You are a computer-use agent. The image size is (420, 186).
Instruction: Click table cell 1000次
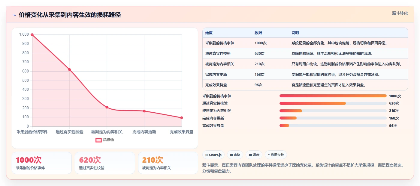point(261,43)
